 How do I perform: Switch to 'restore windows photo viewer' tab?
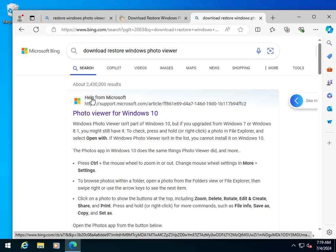point(79,18)
